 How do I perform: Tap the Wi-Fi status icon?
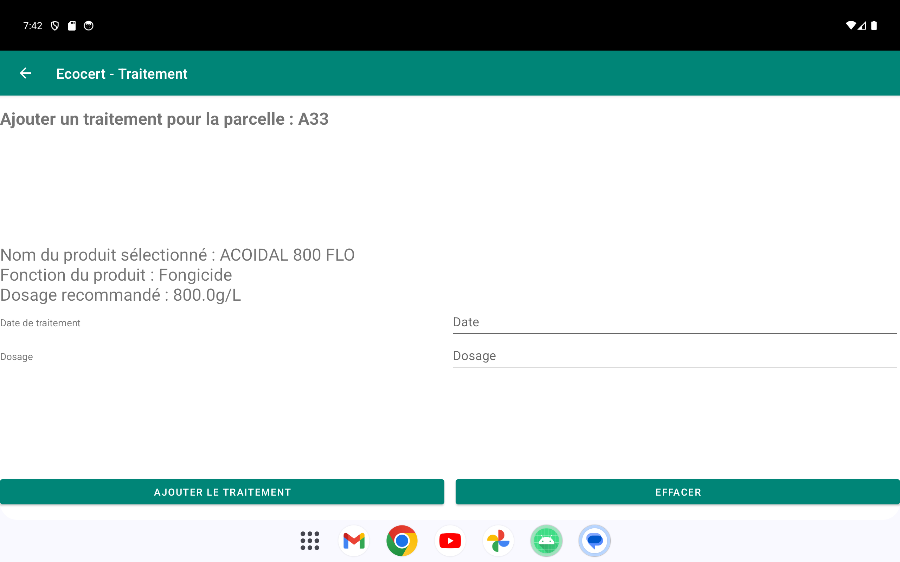point(850,26)
